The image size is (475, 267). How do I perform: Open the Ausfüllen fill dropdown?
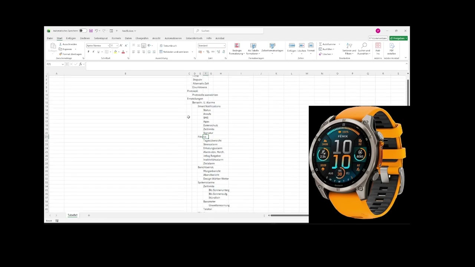326,49
